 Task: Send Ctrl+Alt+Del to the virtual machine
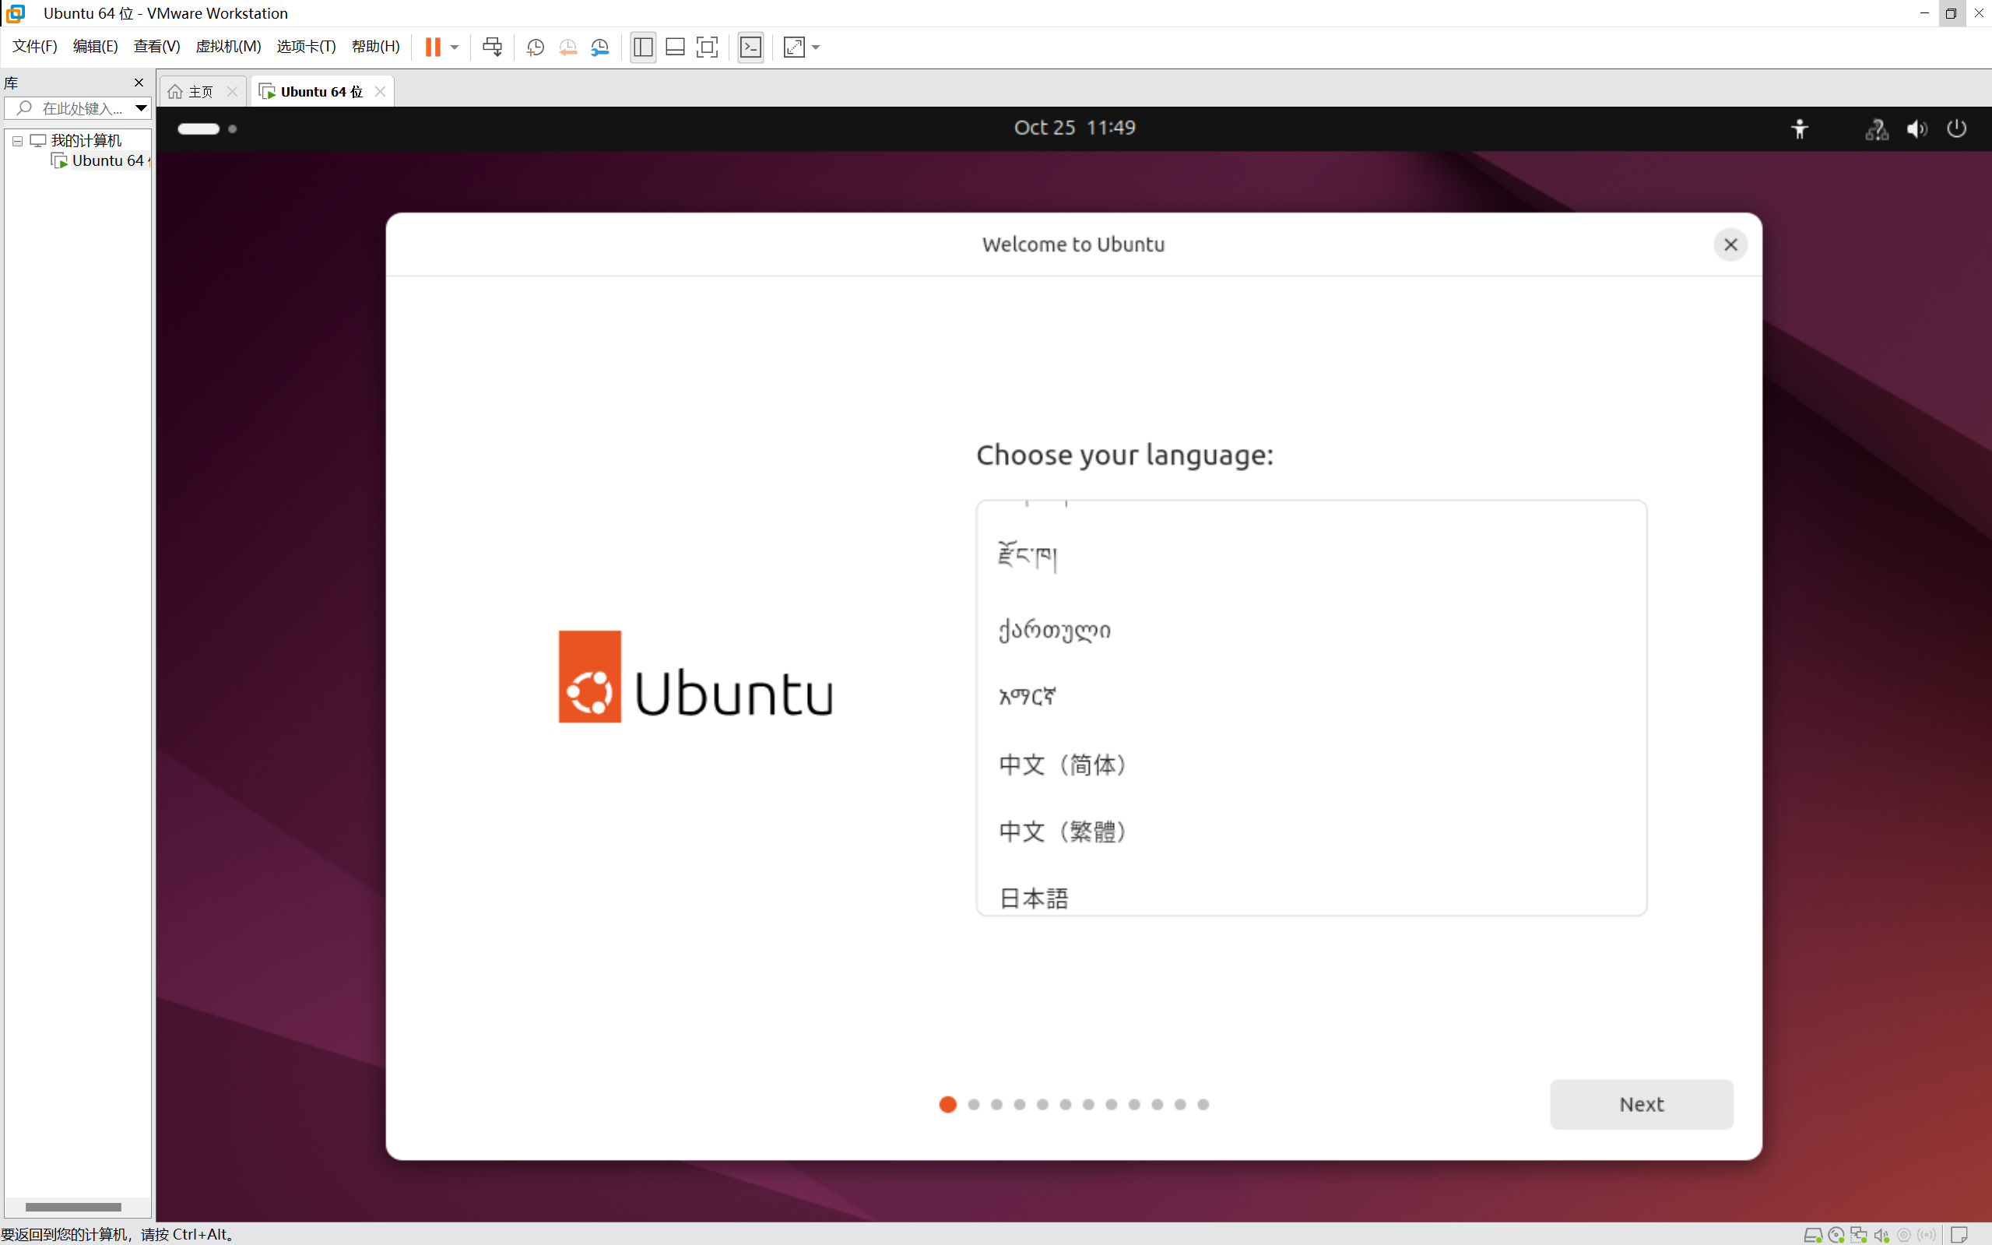point(492,47)
